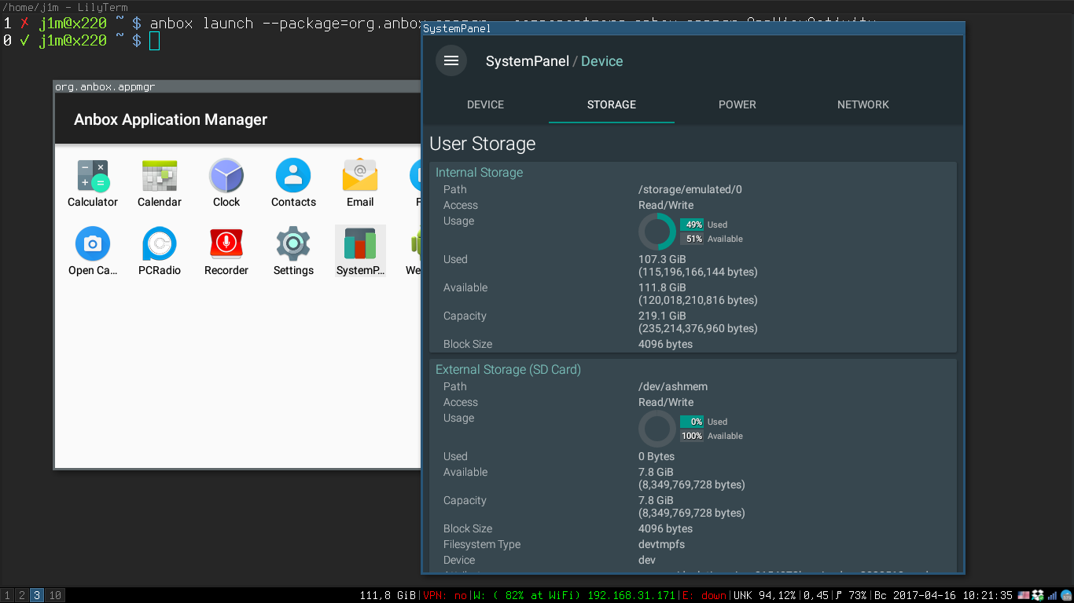Click the Internal Storage section heading
Image resolution: width=1074 pixels, height=603 pixels.
click(x=479, y=173)
